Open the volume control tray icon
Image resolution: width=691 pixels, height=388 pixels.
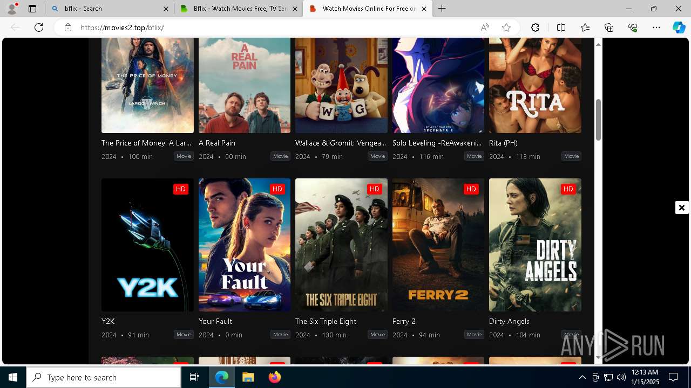click(x=621, y=377)
